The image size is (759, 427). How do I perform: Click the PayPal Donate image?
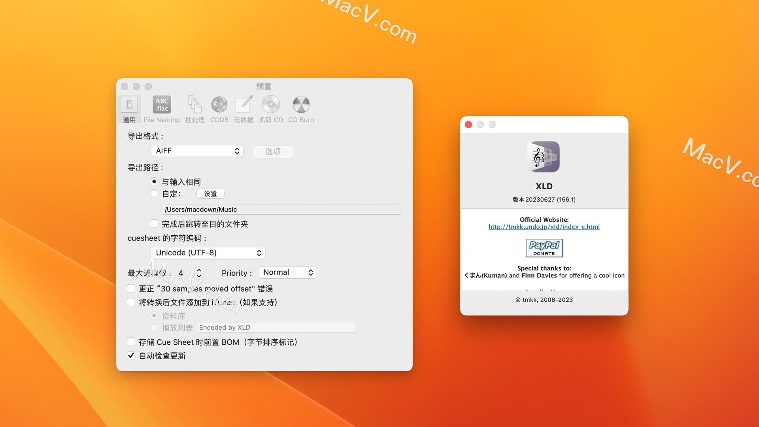pos(544,248)
